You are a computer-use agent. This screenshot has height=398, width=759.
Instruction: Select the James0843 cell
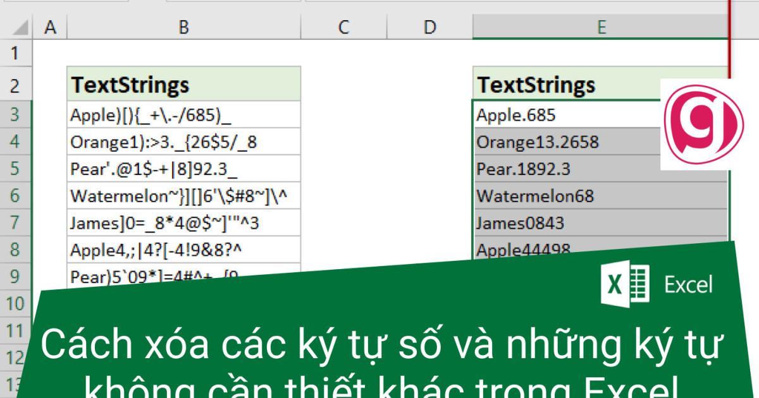pyautogui.click(x=569, y=222)
